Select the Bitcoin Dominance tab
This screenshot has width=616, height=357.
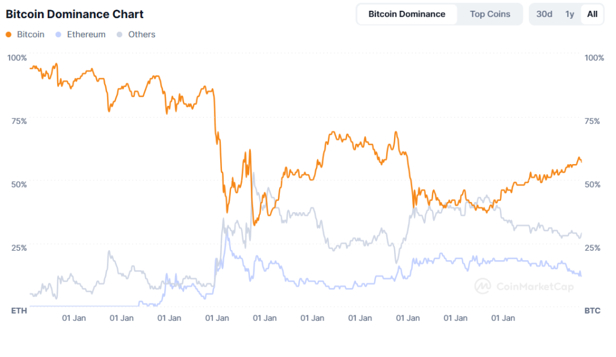coord(407,14)
